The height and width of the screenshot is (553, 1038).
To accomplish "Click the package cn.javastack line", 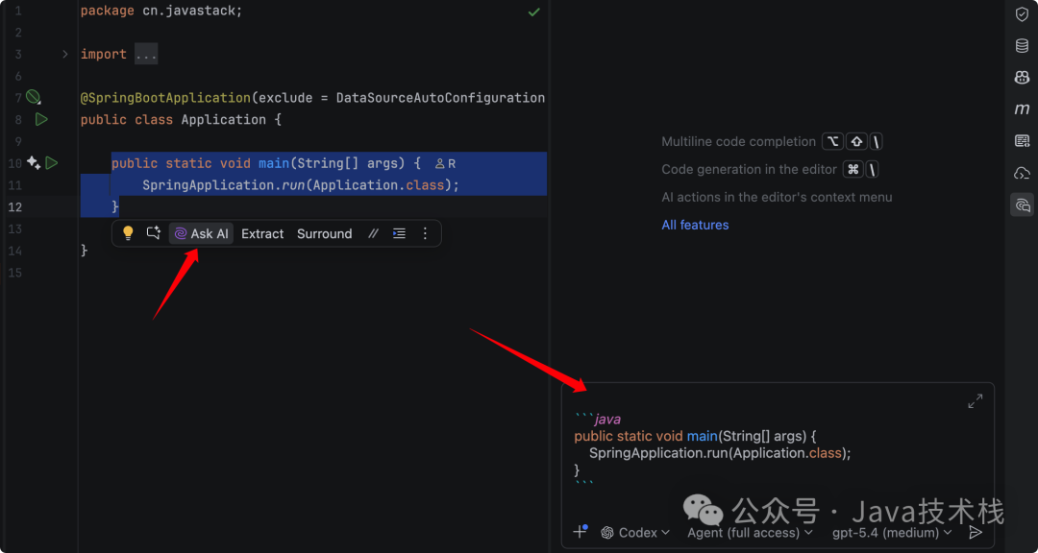I will tap(161, 12).
